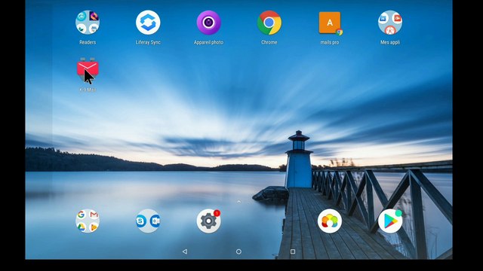The height and width of the screenshot is (271, 483).
Task: Launch the colorful cloud photos app
Action: pyautogui.click(x=330, y=221)
